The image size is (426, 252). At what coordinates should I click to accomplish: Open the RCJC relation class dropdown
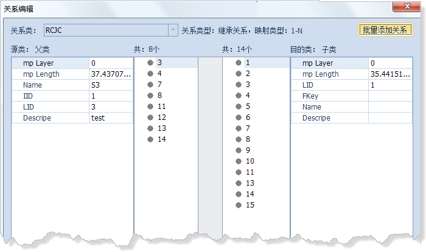pyautogui.click(x=172, y=30)
